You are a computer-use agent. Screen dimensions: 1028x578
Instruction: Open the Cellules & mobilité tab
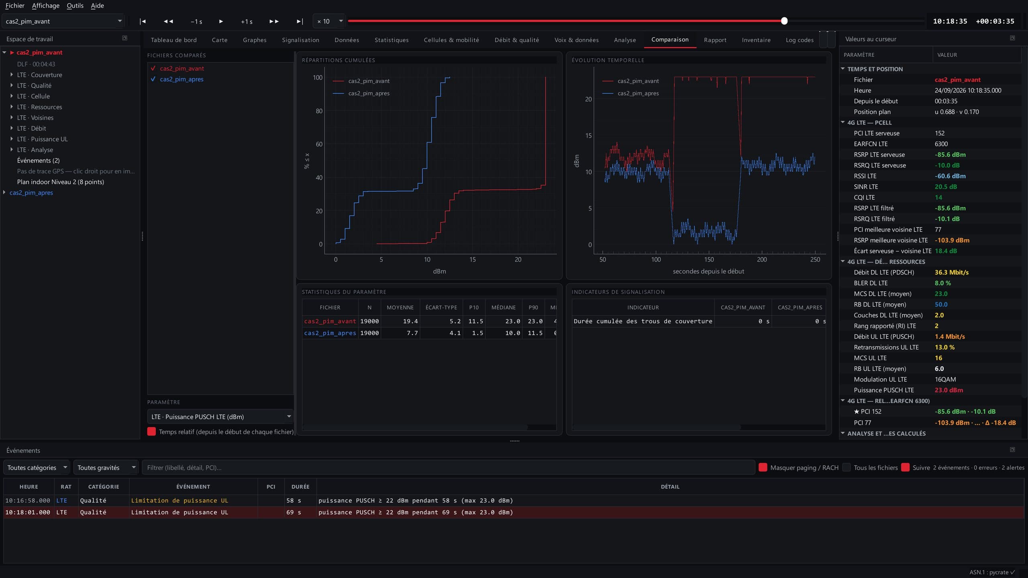(x=451, y=40)
